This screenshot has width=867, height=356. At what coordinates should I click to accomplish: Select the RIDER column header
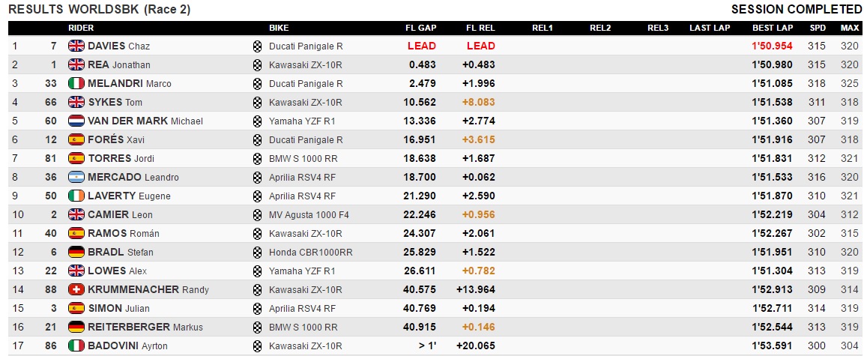[x=81, y=28]
